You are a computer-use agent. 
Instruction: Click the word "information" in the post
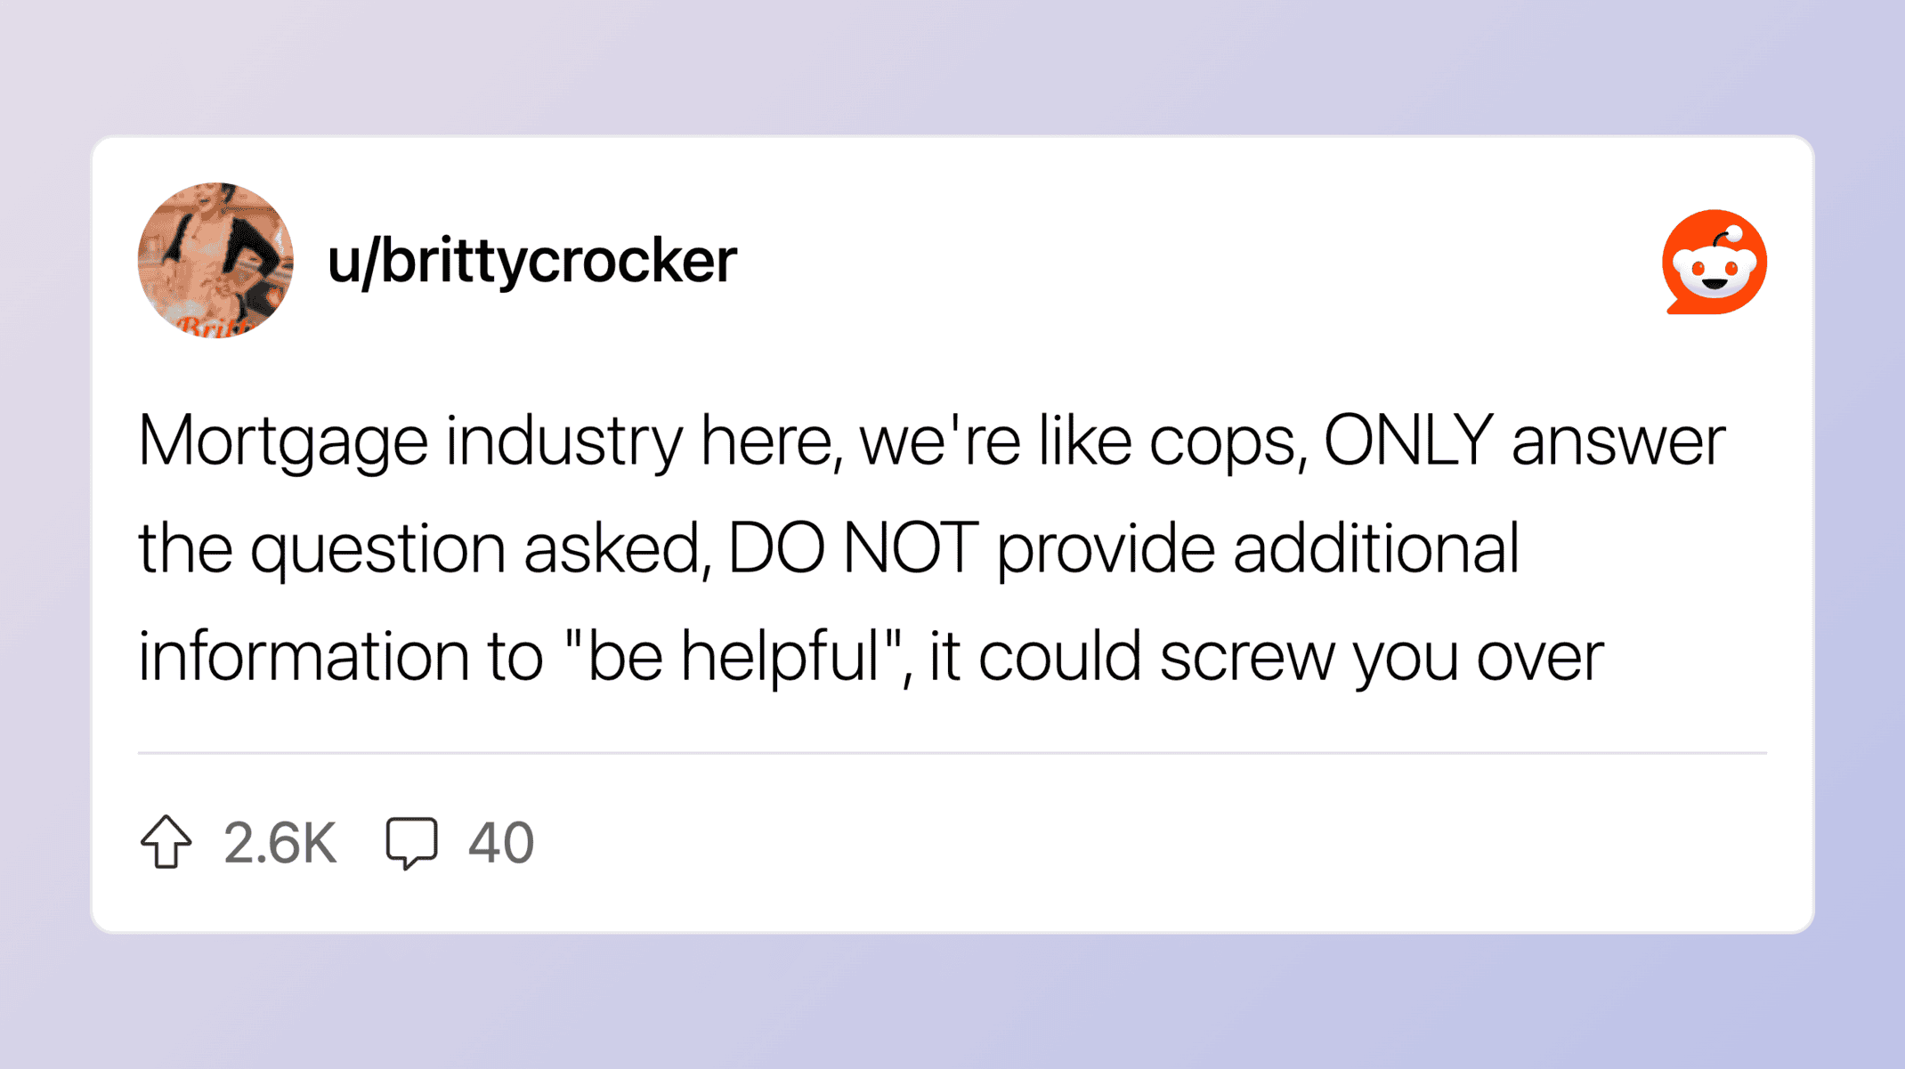(304, 656)
